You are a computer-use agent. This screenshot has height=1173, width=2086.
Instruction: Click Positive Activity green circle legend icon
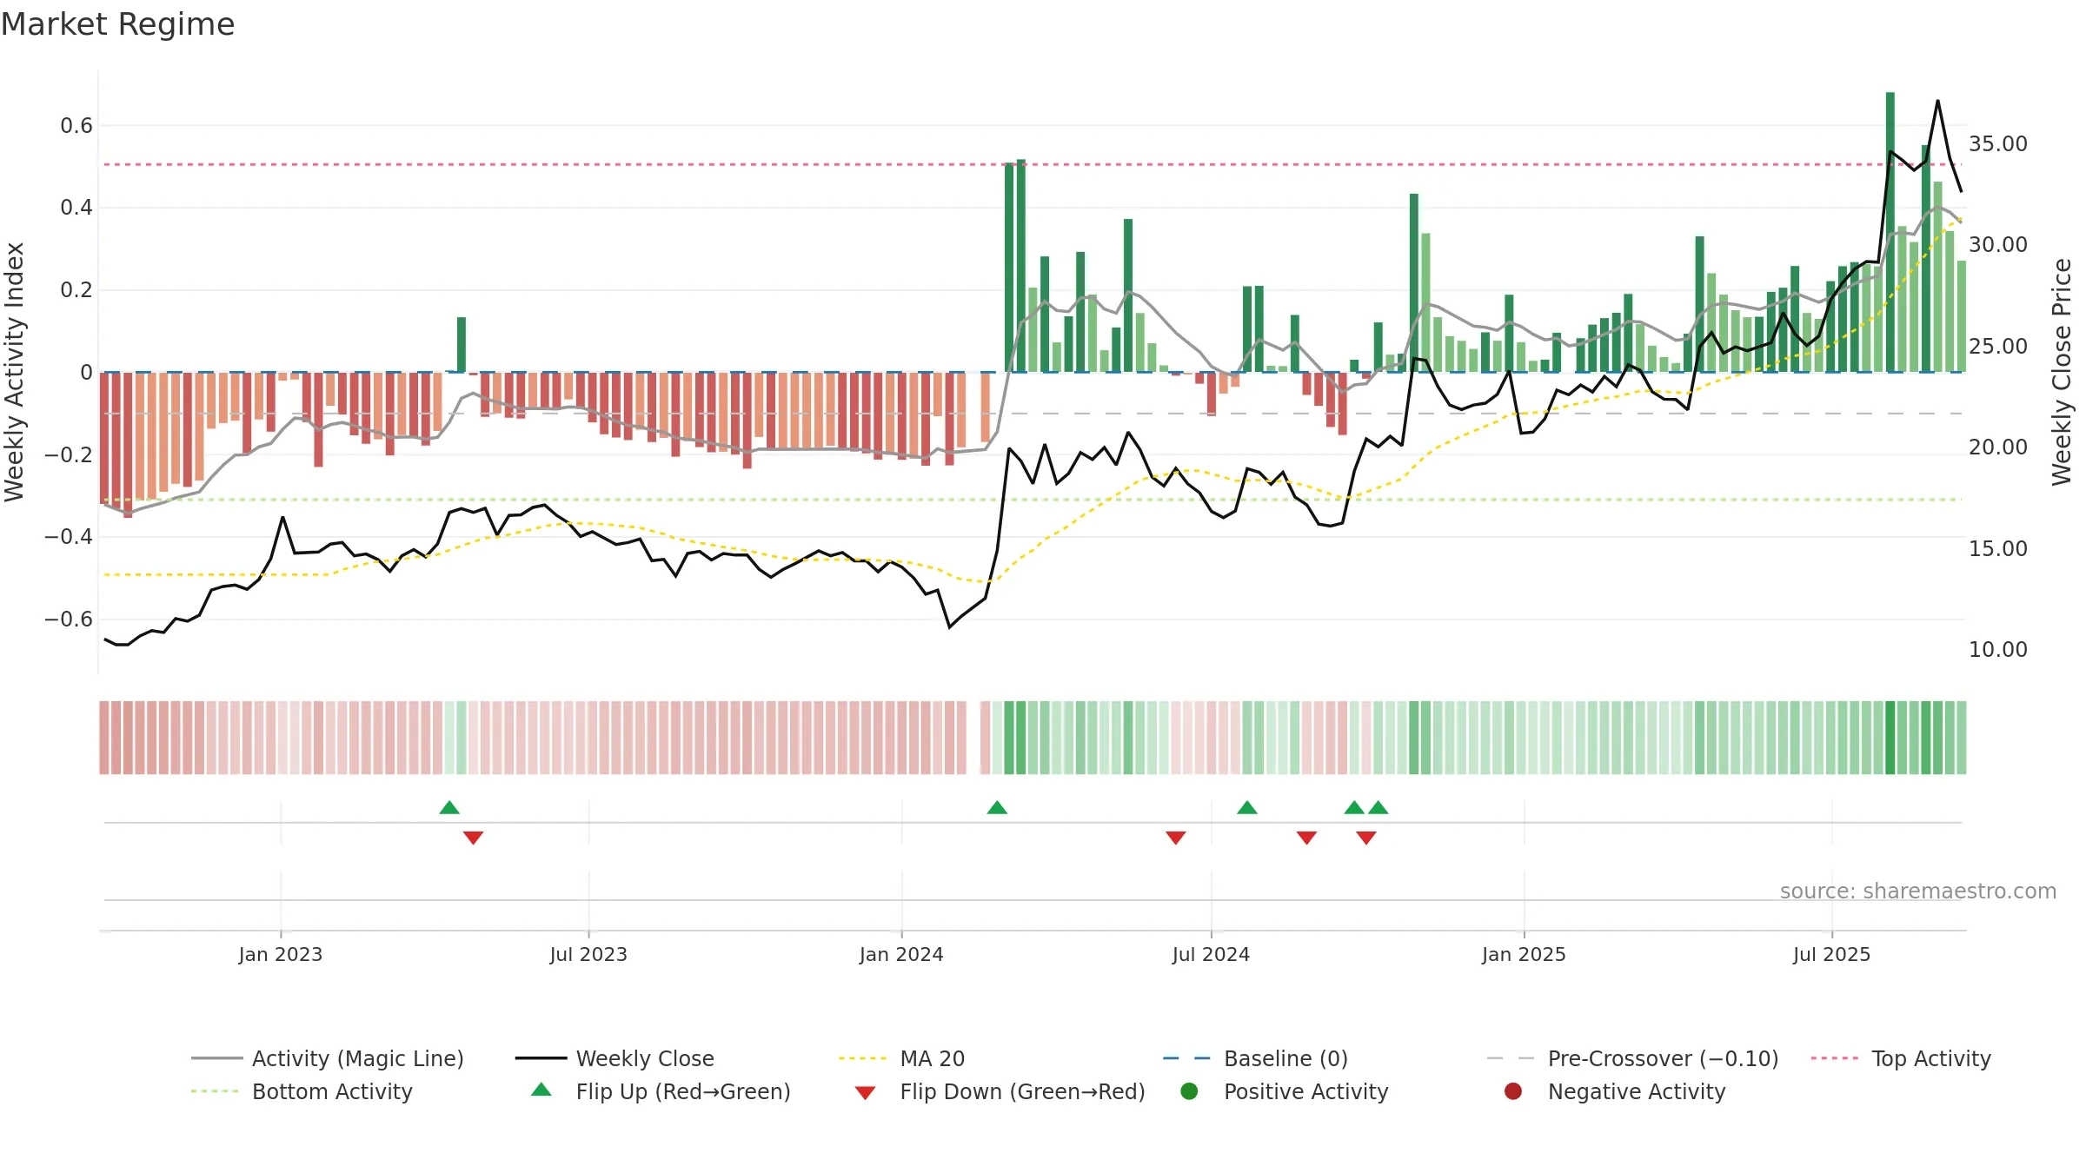click(1190, 1090)
